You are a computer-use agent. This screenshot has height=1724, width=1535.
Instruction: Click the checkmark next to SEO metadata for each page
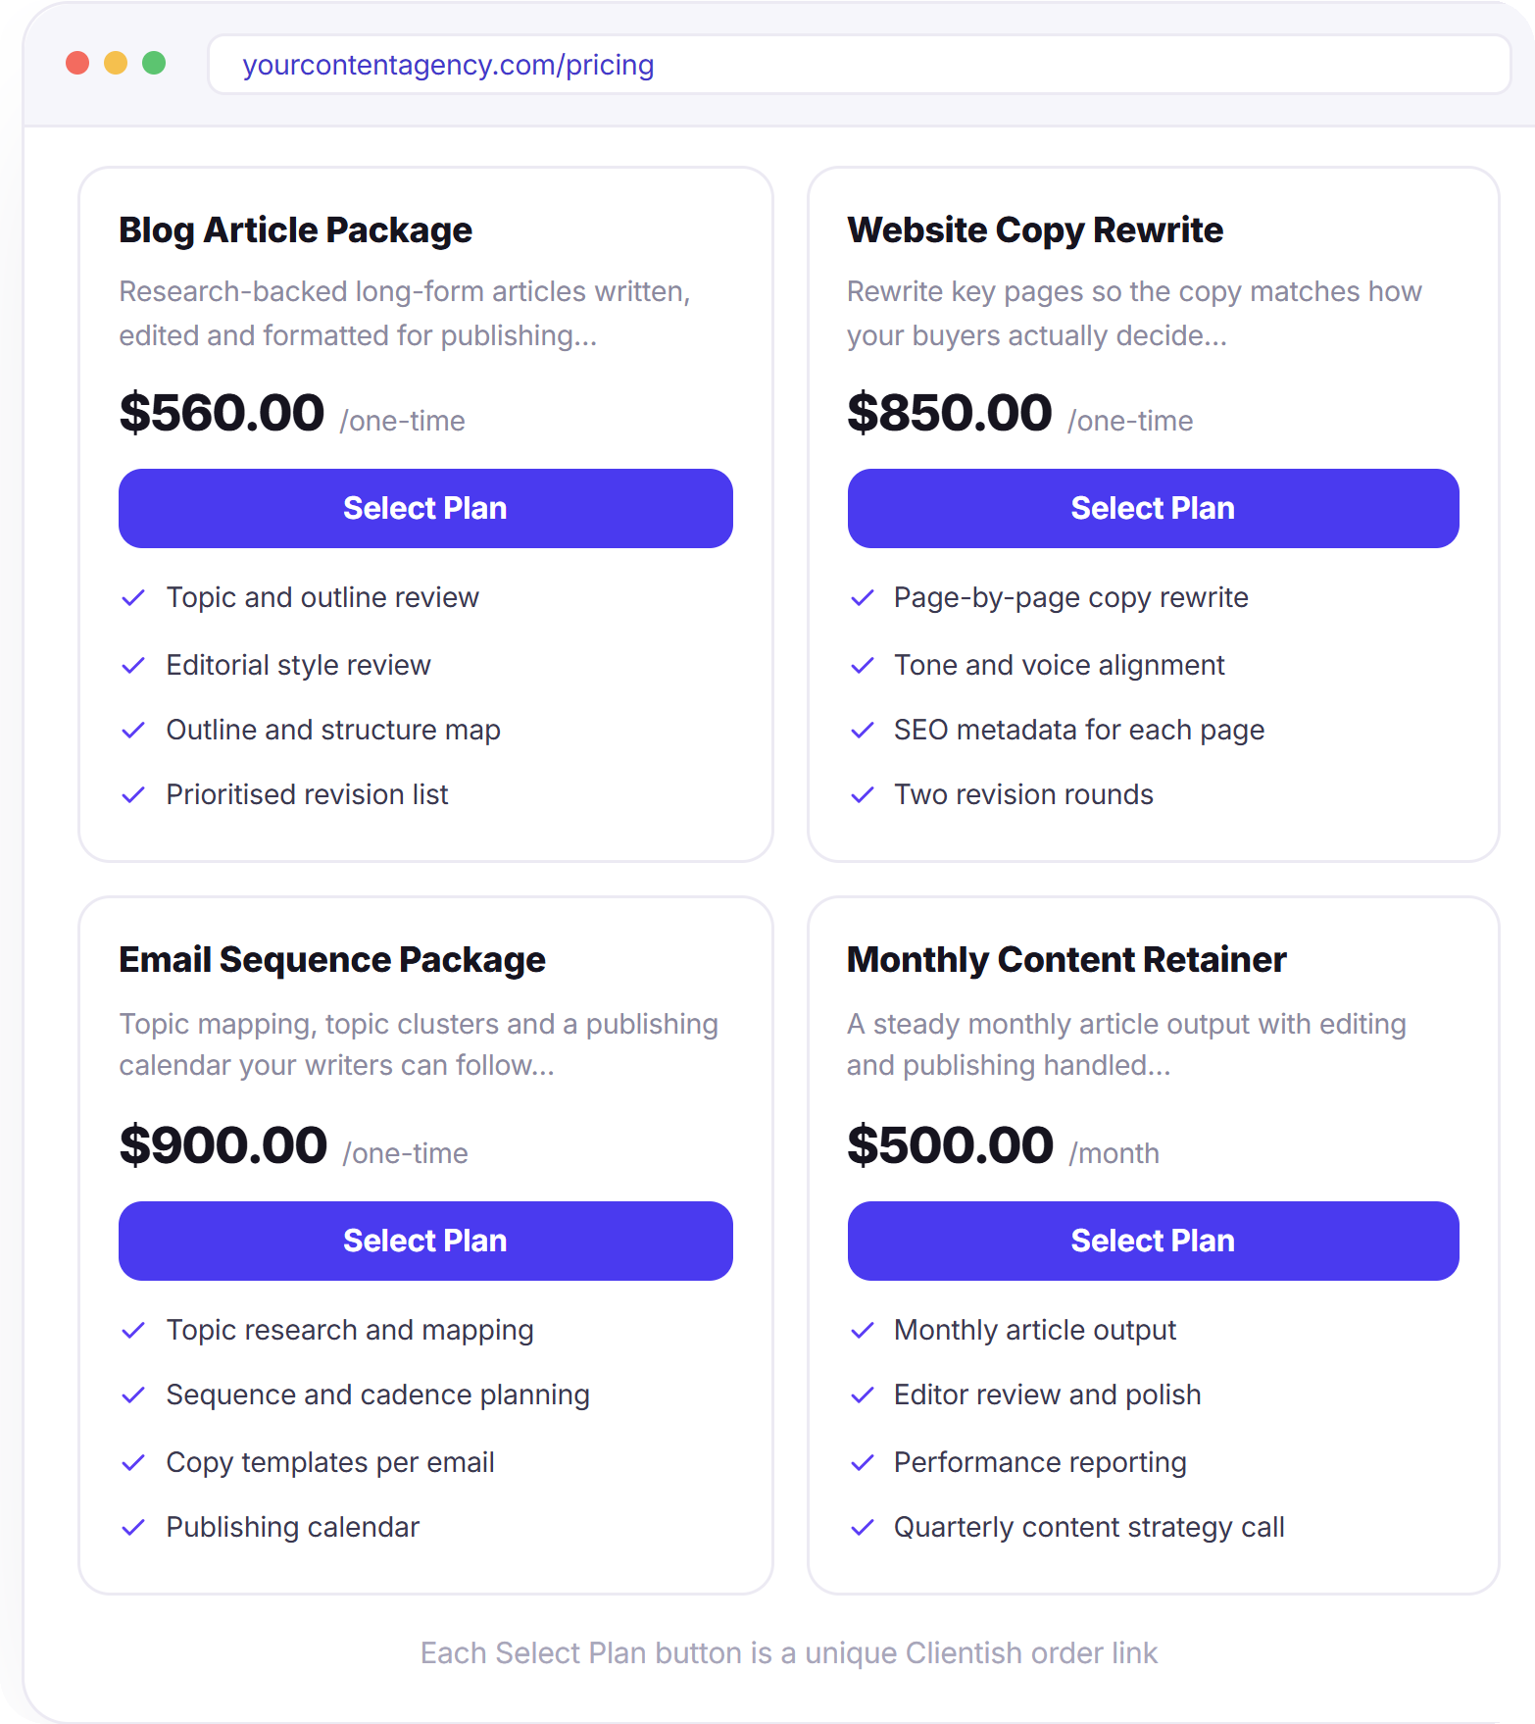point(862,731)
